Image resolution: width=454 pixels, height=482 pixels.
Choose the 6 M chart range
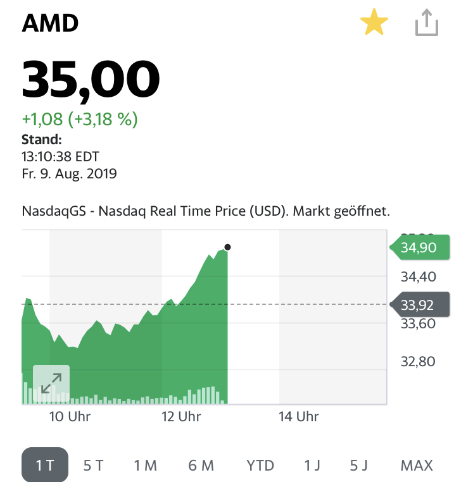(201, 466)
